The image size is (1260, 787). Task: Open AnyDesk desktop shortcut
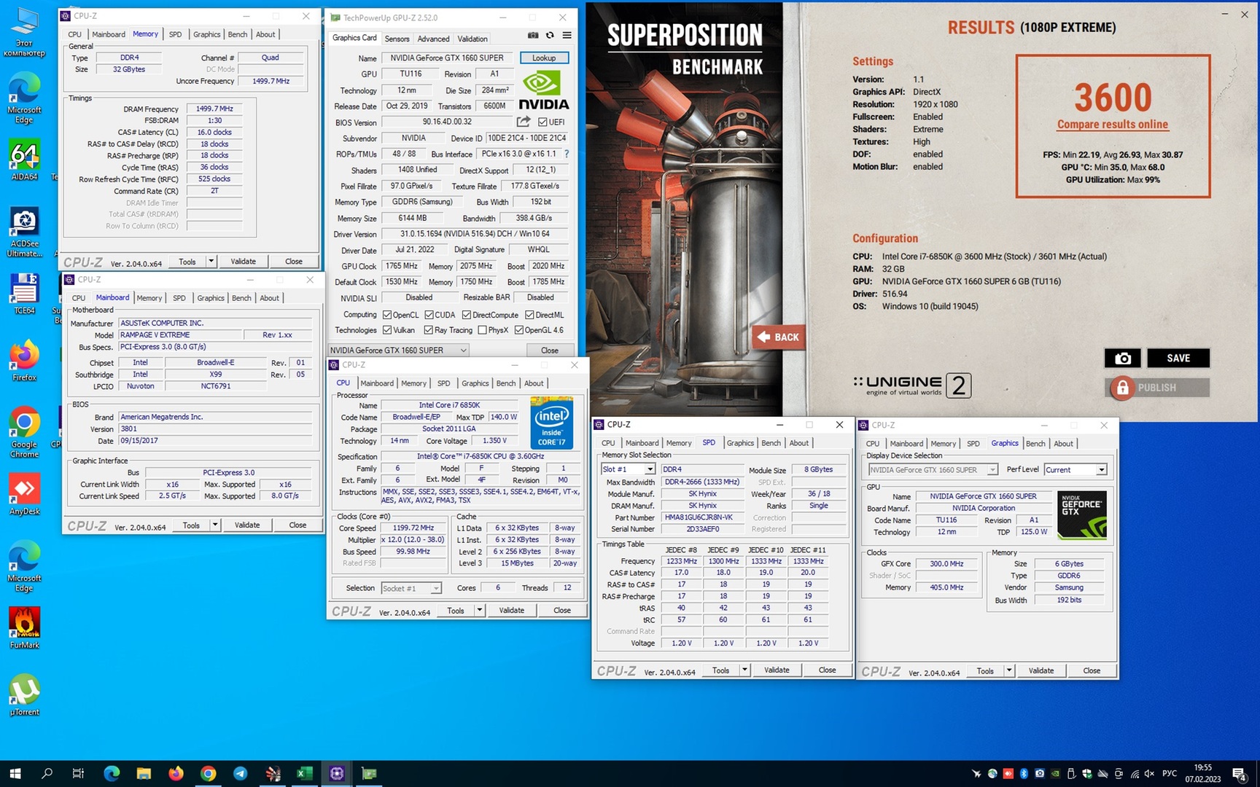24,494
